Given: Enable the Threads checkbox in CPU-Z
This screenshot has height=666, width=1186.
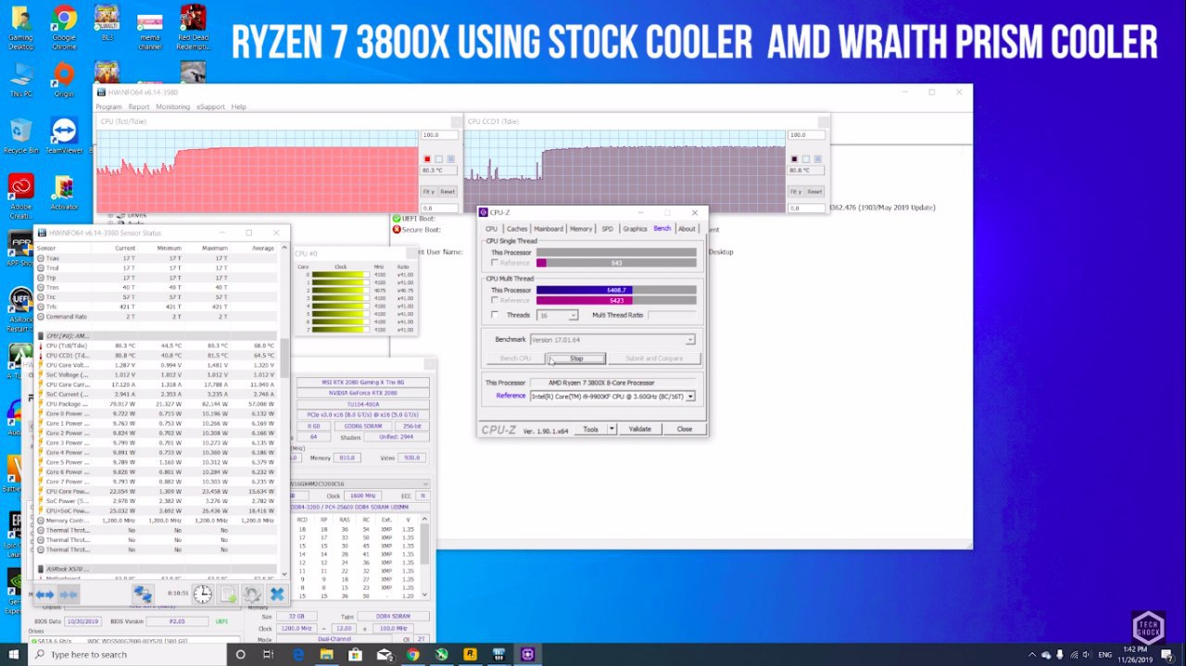Looking at the screenshot, I should click(x=495, y=315).
